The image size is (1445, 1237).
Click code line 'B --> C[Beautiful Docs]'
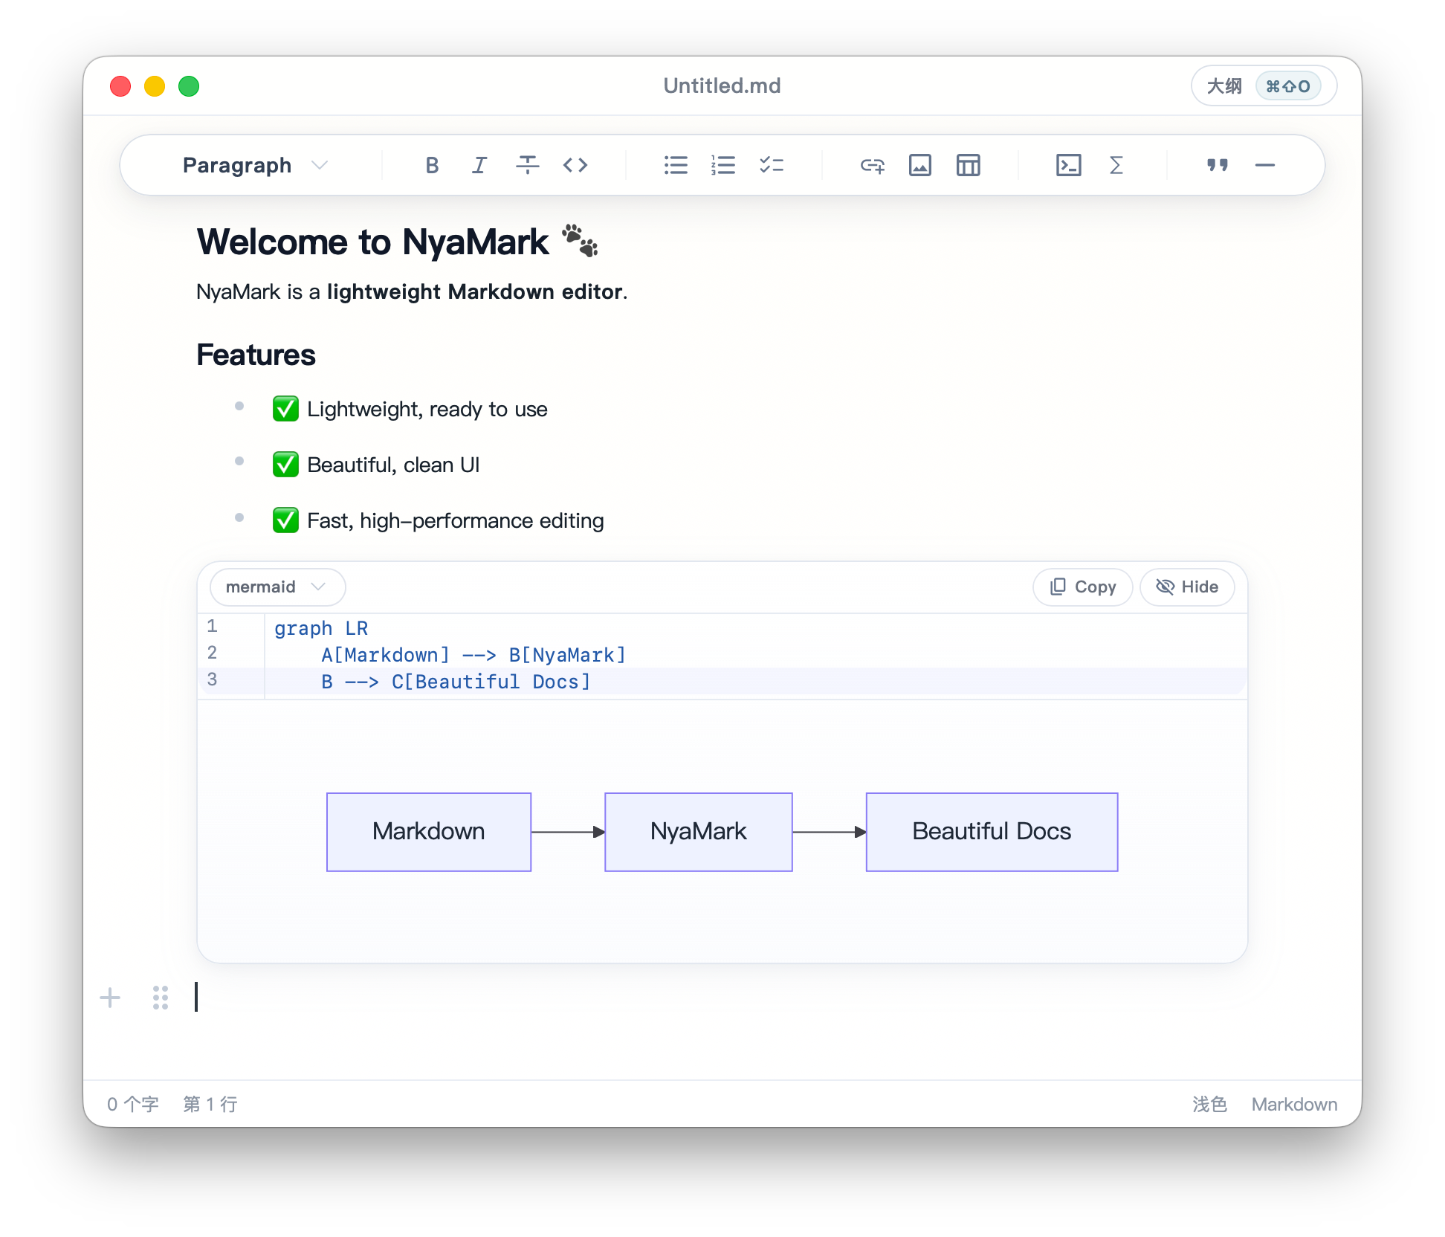pyautogui.click(x=456, y=682)
